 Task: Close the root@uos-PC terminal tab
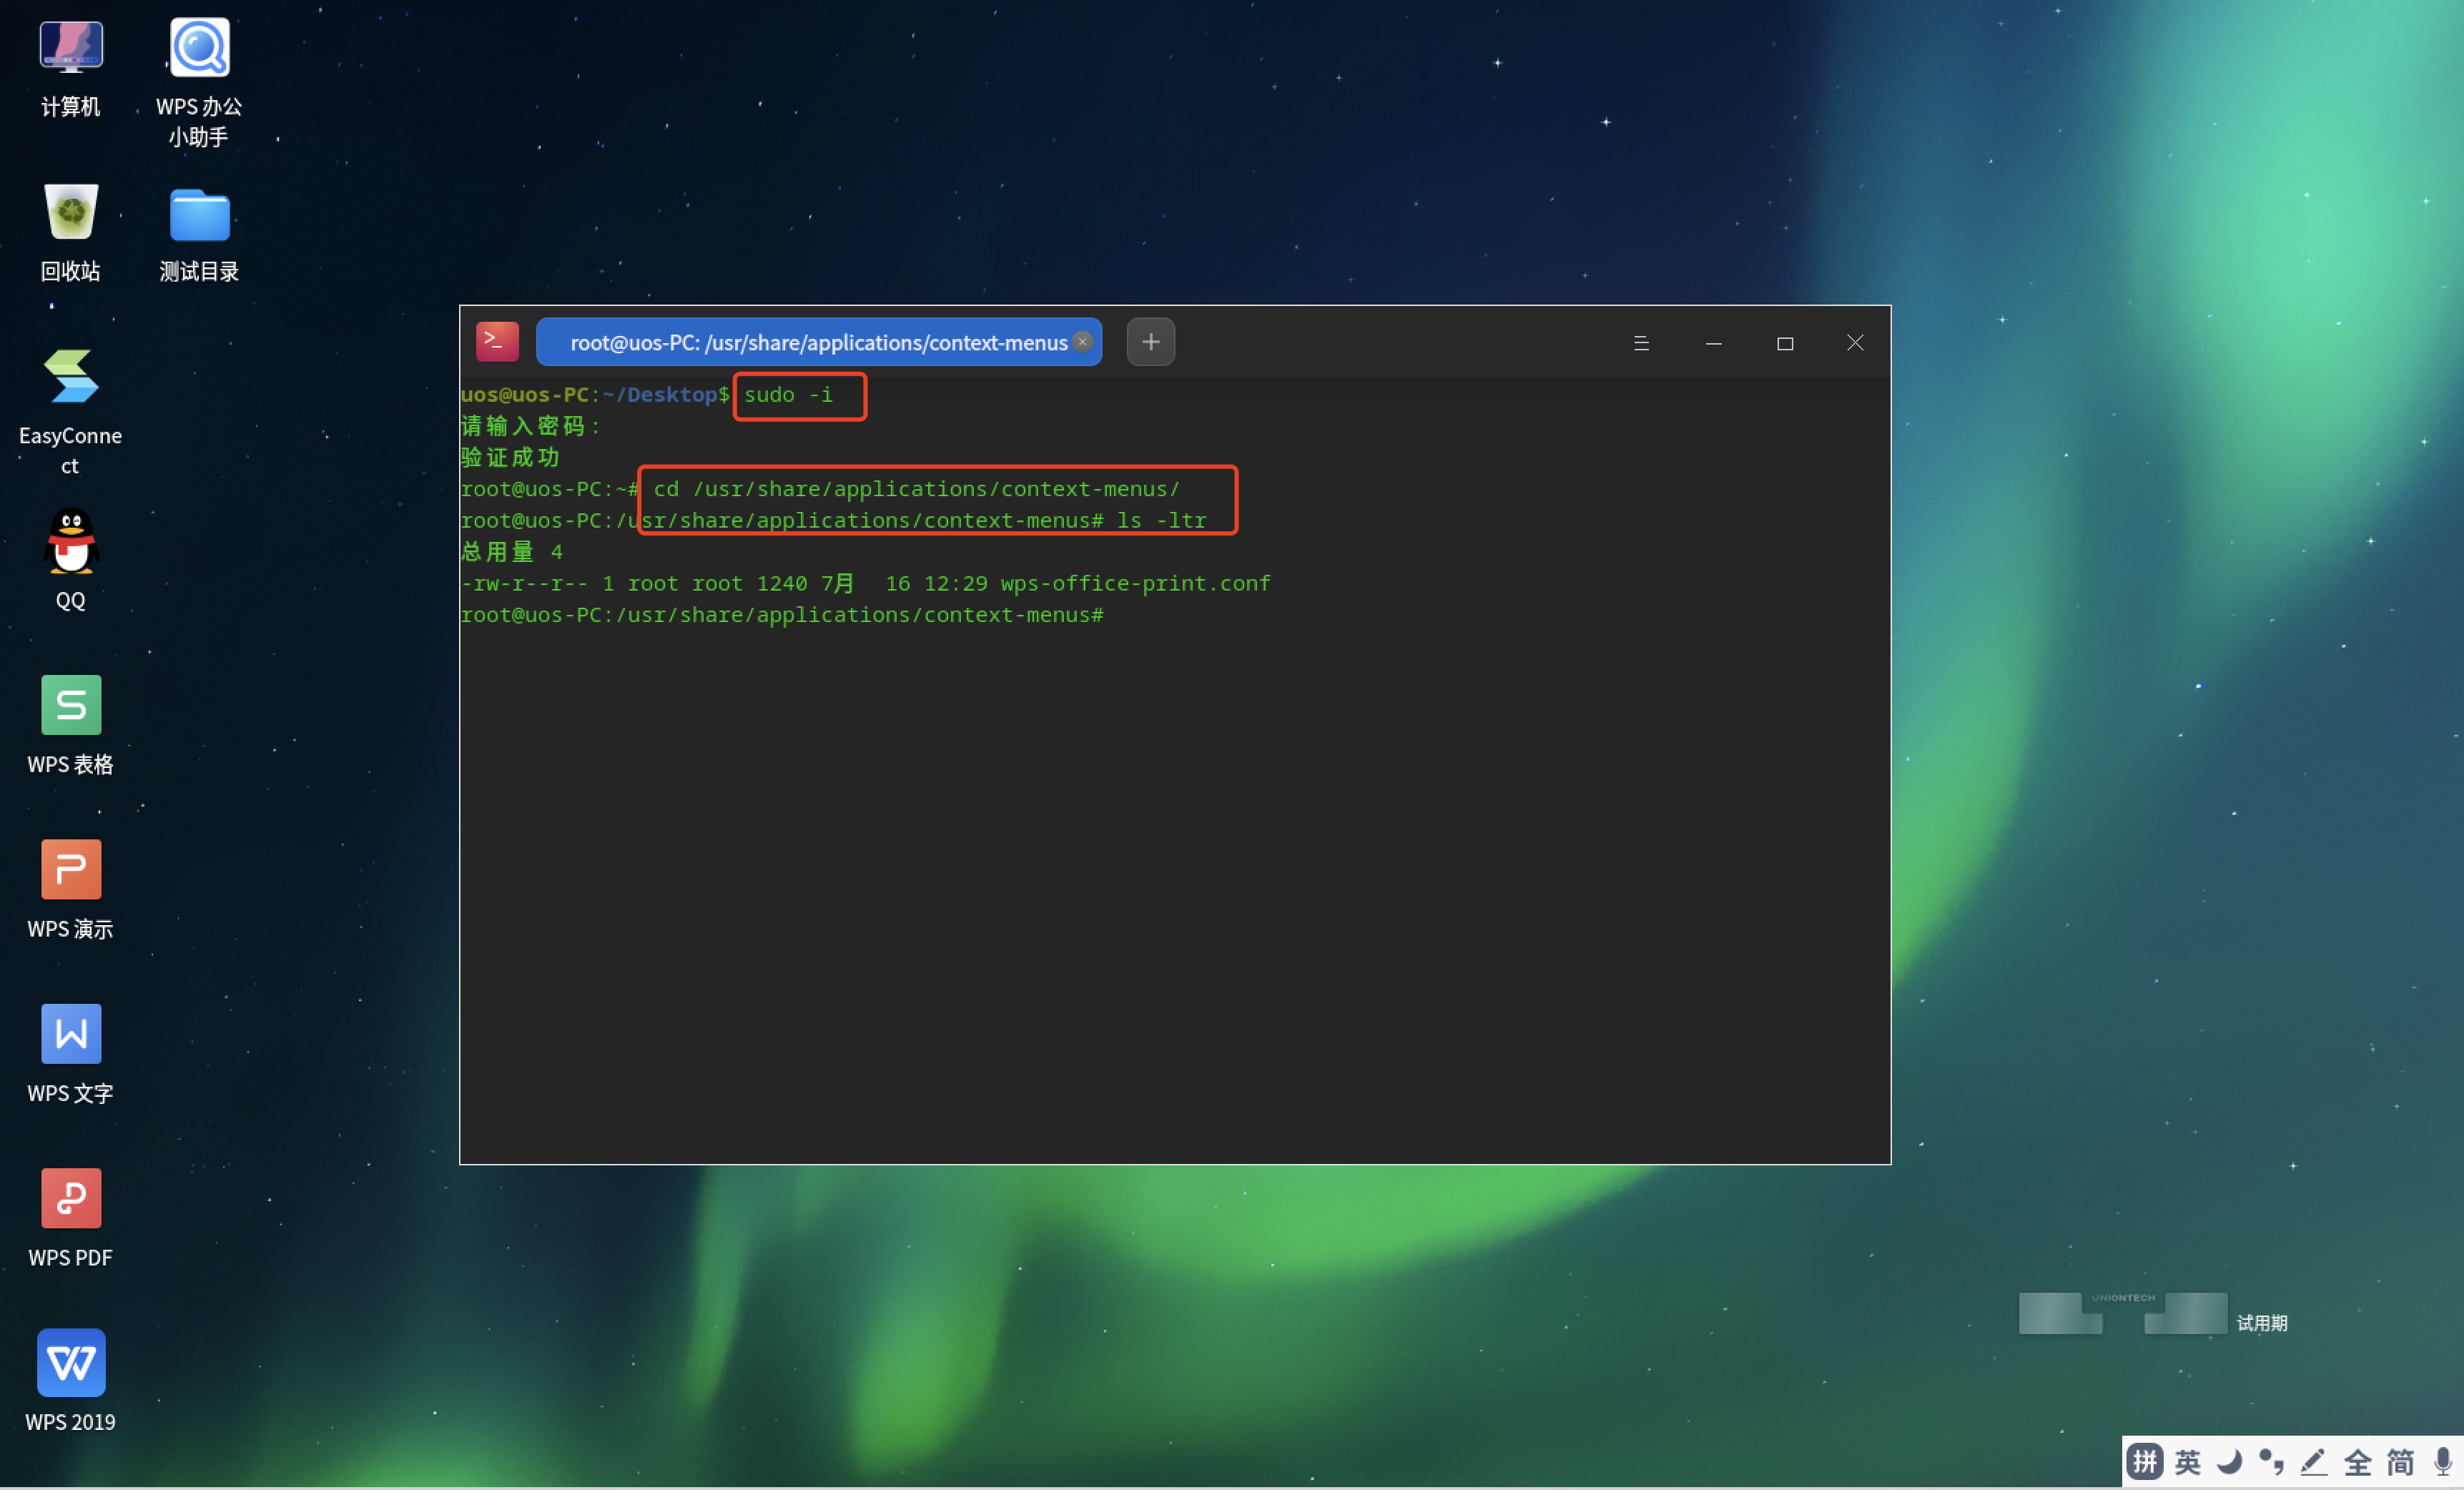coord(1082,342)
